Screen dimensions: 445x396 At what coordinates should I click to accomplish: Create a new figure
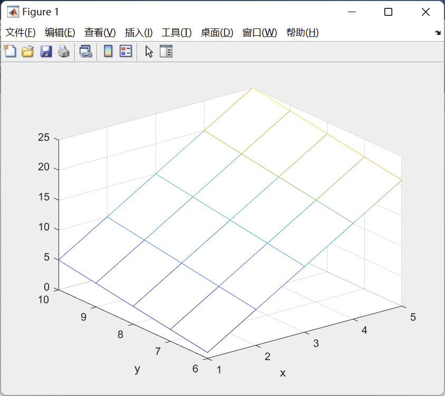pyautogui.click(x=9, y=51)
